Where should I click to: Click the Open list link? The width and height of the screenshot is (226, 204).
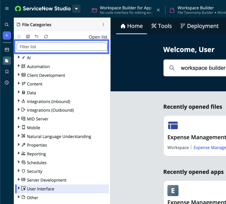click(98, 37)
